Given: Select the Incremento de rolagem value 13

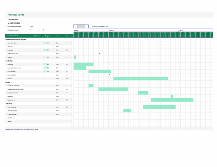Looking at the screenshot, I should point(107,26).
